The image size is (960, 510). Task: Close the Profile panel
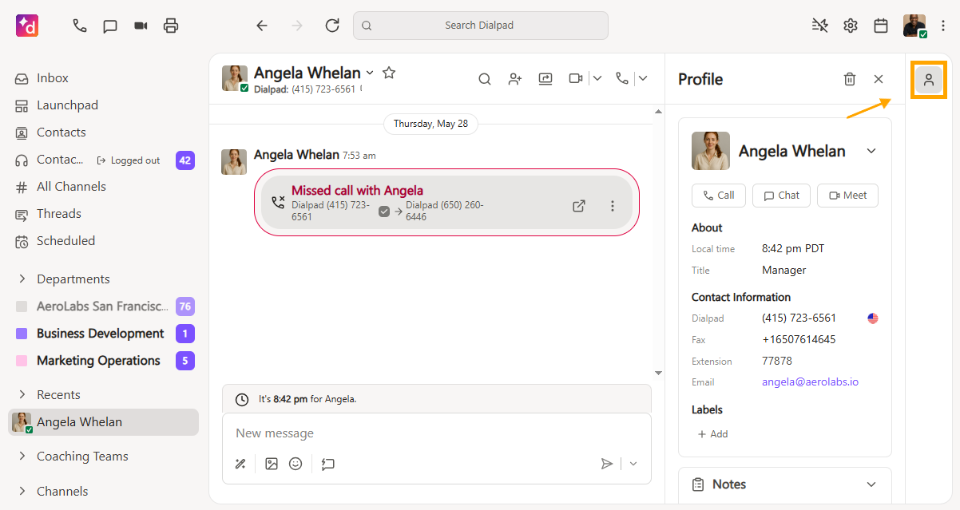[x=879, y=79]
